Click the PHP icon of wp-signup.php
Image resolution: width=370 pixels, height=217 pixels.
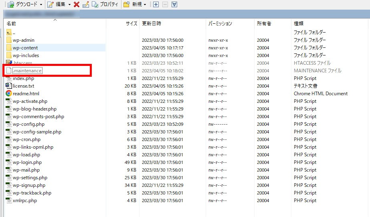tap(9, 185)
